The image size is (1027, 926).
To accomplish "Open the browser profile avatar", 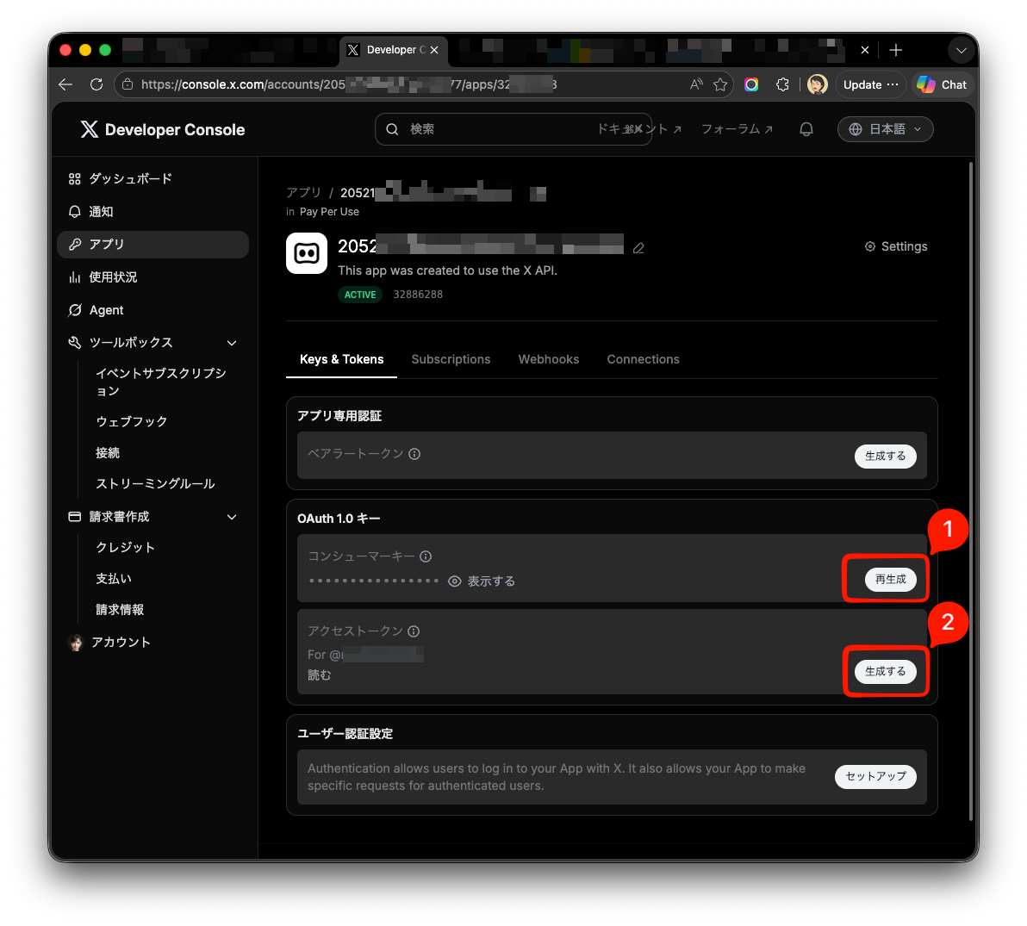I will coord(818,84).
